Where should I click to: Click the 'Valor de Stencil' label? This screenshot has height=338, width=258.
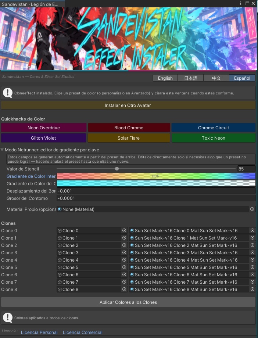pos(23,169)
